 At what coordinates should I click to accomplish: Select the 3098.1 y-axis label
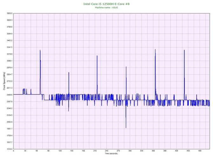(10, 61)
